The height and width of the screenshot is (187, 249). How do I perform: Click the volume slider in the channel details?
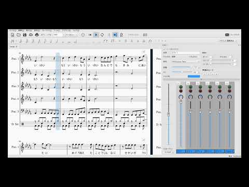[x=181, y=68]
